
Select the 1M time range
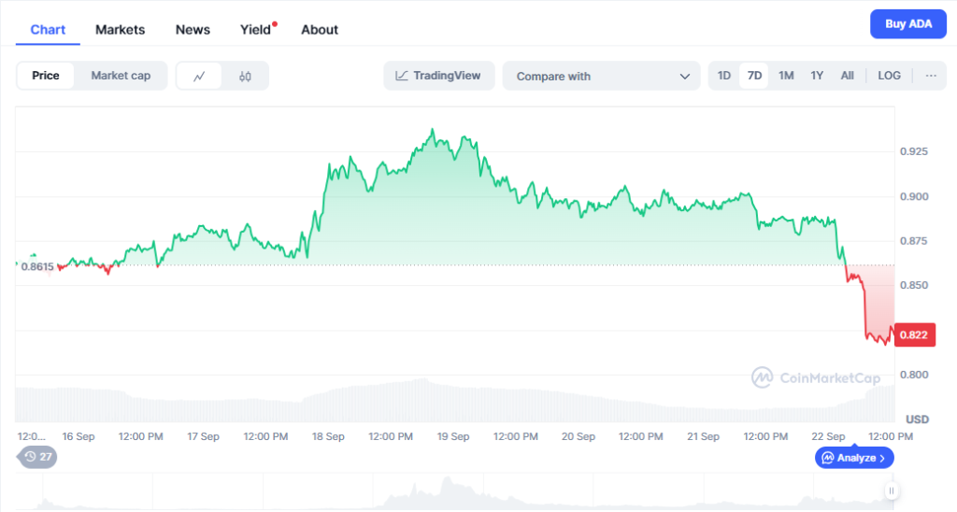coord(786,76)
